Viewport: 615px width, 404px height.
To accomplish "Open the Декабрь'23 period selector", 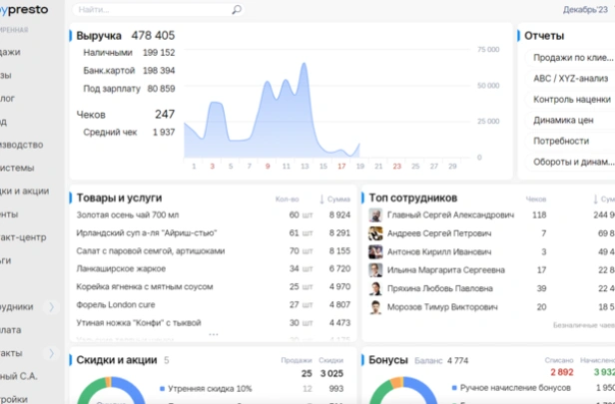I will (x=585, y=10).
